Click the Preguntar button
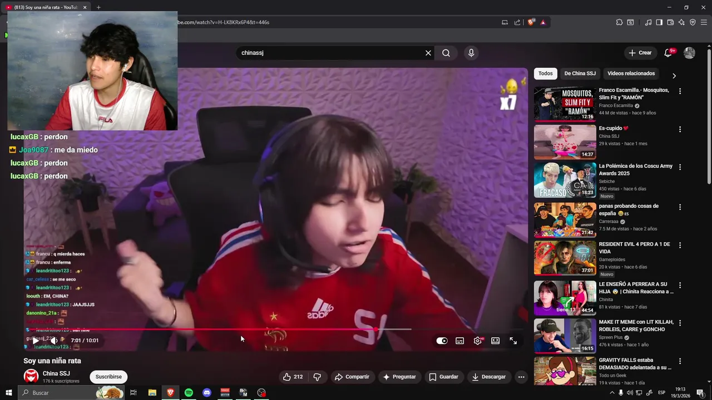 399,377
